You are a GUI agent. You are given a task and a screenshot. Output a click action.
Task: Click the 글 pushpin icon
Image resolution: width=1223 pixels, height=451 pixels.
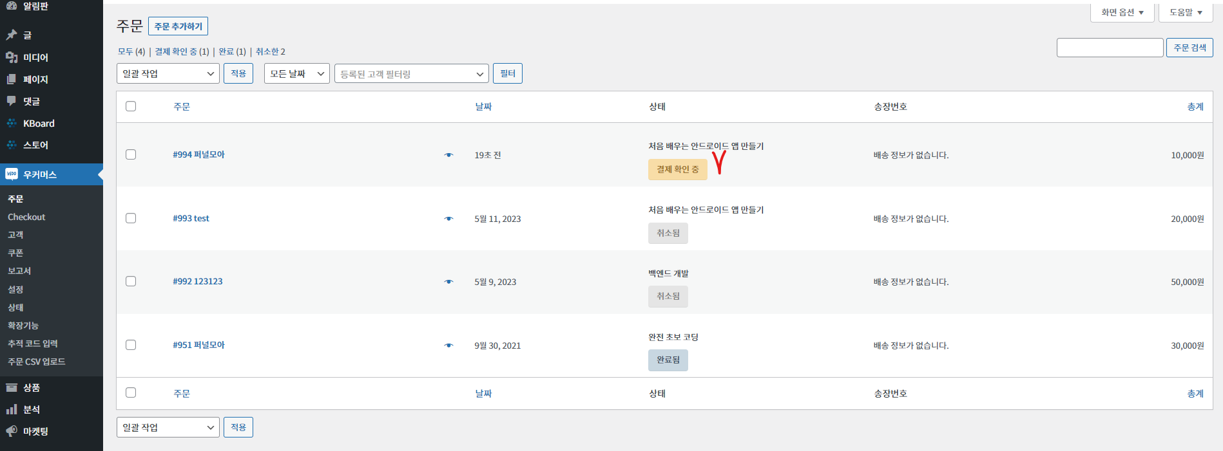[12, 35]
